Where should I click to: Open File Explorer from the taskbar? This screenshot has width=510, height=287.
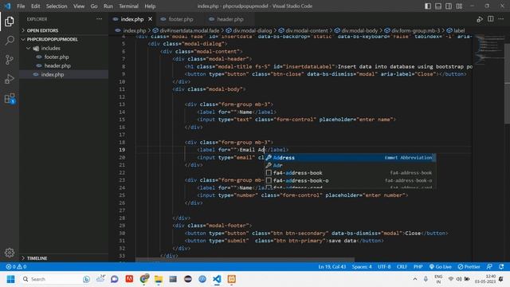tap(159, 279)
